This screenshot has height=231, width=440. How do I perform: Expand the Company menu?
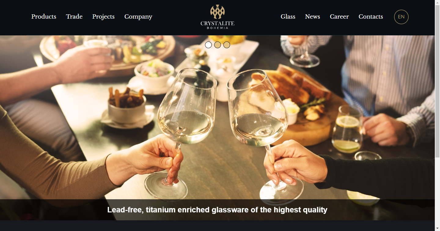(138, 16)
